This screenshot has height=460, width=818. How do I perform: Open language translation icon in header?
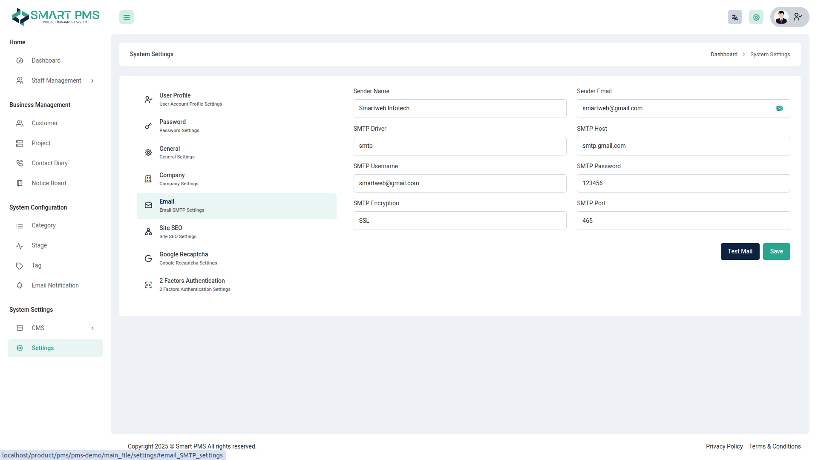click(x=734, y=17)
